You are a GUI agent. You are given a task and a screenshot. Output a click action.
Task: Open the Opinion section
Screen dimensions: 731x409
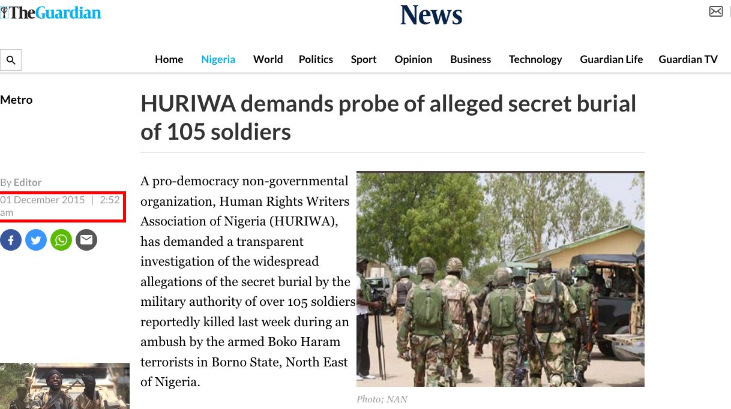414,59
